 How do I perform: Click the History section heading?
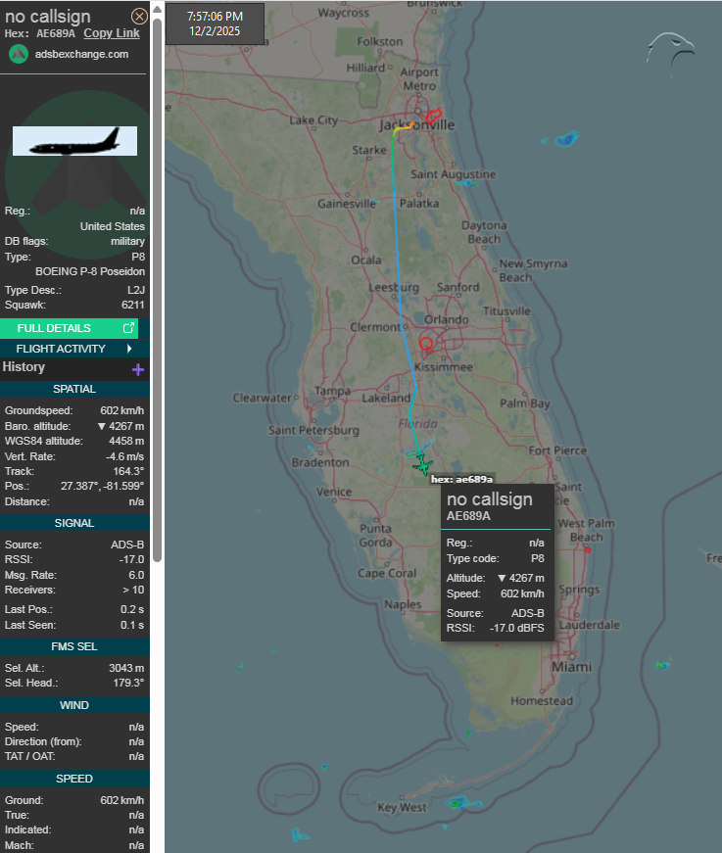point(24,367)
